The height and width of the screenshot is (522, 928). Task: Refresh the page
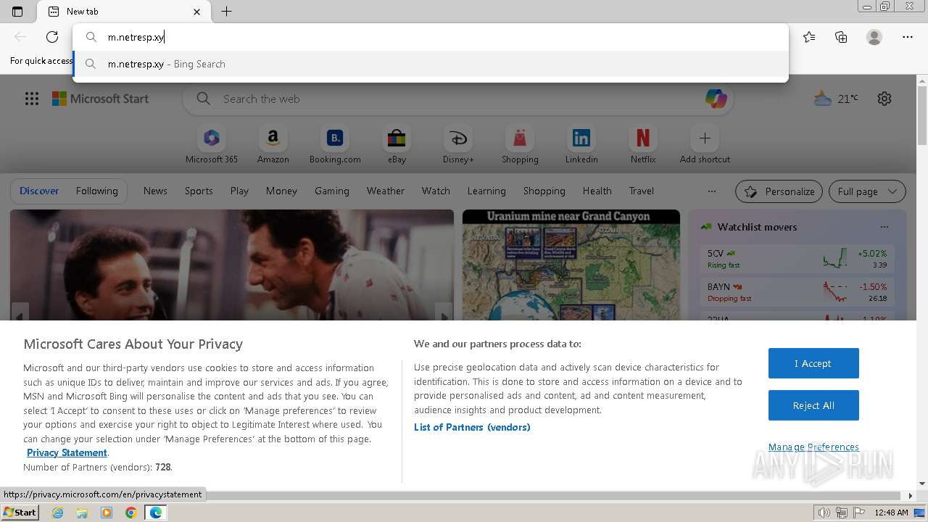[52, 37]
